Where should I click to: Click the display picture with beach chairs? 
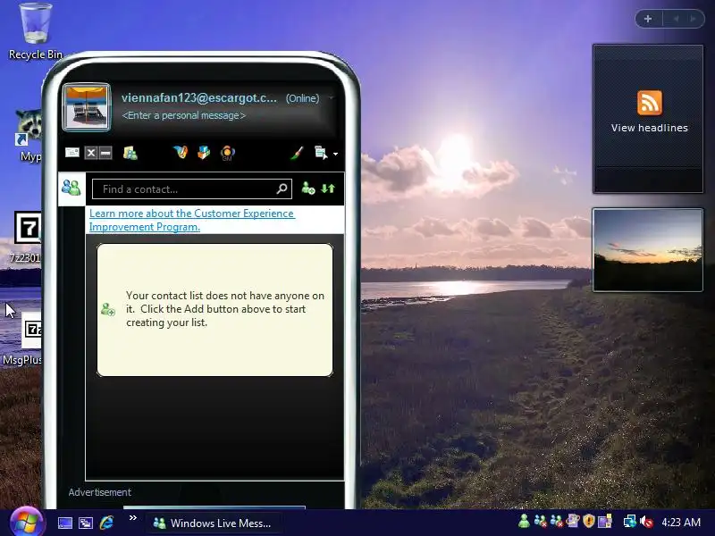(x=87, y=107)
